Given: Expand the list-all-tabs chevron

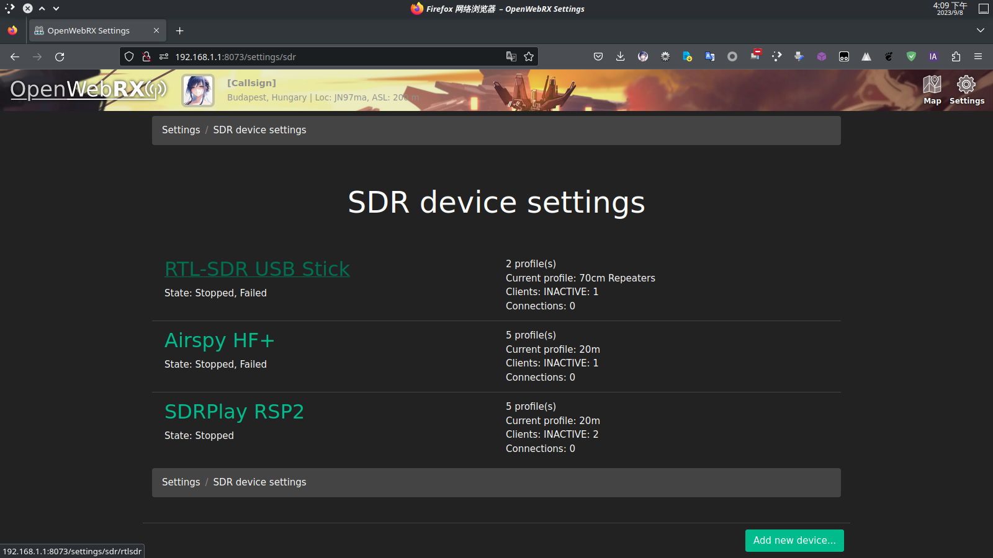Looking at the screenshot, I should [980, 30].
